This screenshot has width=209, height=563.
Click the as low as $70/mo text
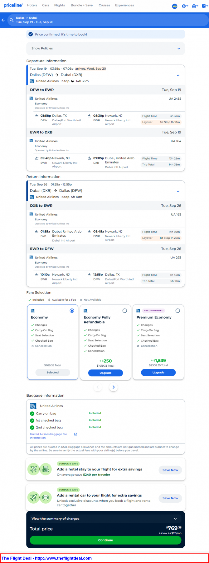170,533
